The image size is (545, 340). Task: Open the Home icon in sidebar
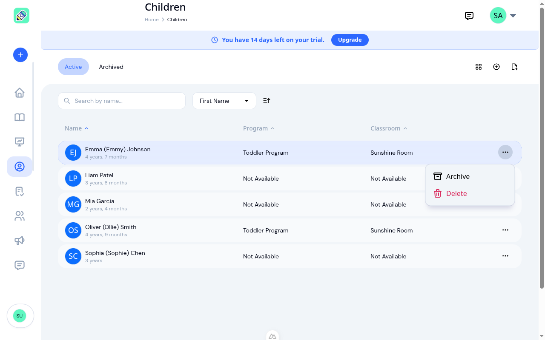pos(20,93)
